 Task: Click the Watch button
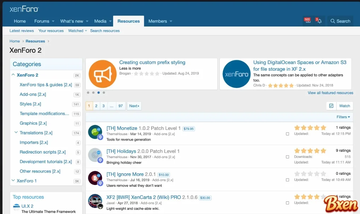point(344,106)
